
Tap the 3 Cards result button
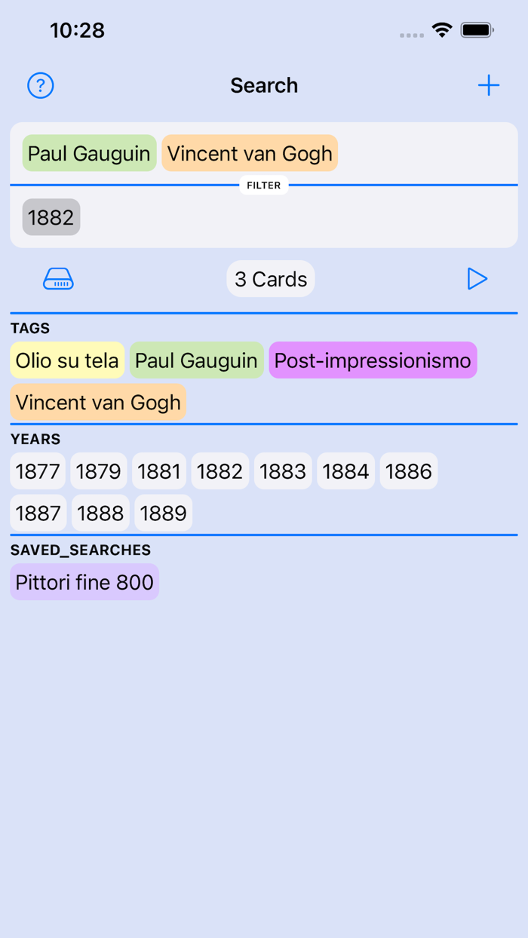tap(271, 279)
